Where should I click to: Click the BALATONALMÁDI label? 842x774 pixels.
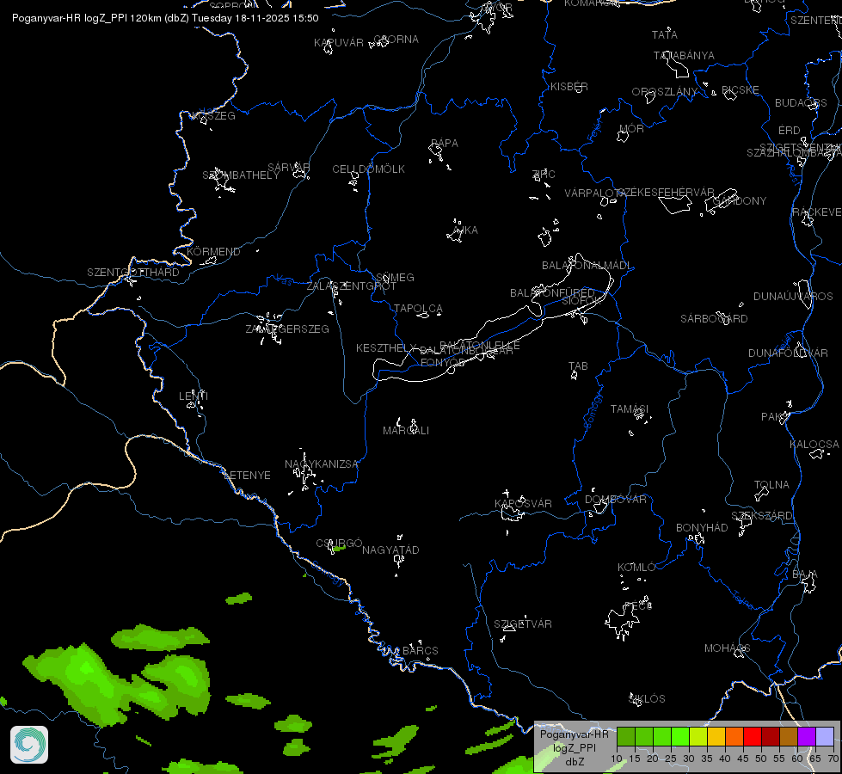point(587,266)
